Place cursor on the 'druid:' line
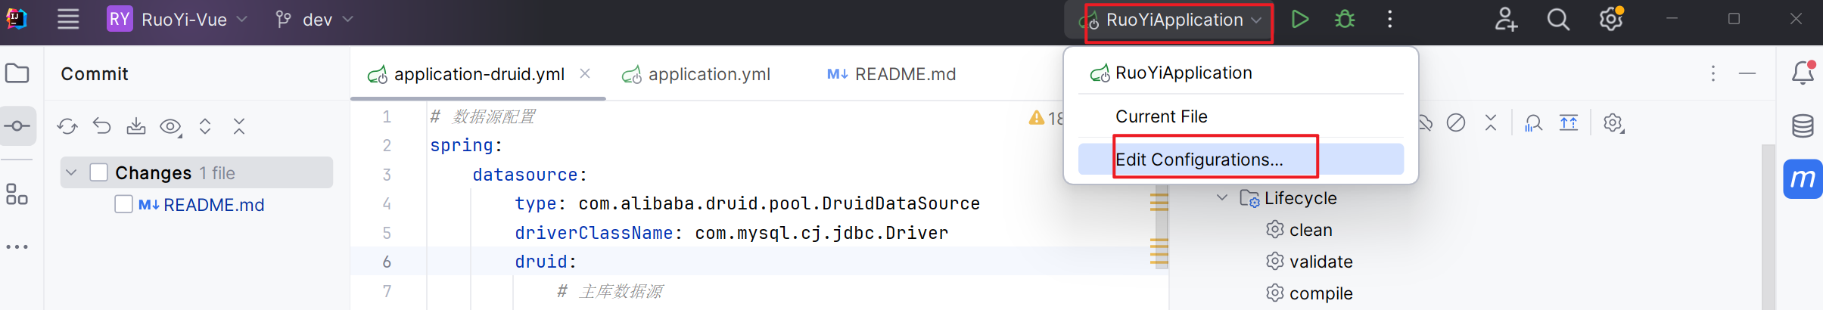Screen dimensions: 1823x310 pos(546,262)
